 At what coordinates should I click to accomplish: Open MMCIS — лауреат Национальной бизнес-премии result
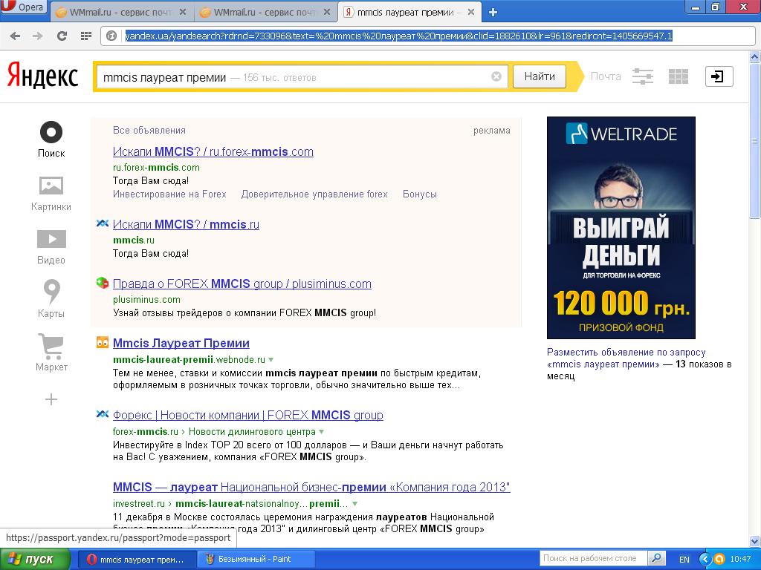311,487
